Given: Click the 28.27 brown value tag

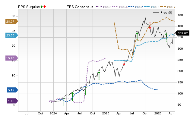Looking at the screenshot, I should tap(12, 21).
